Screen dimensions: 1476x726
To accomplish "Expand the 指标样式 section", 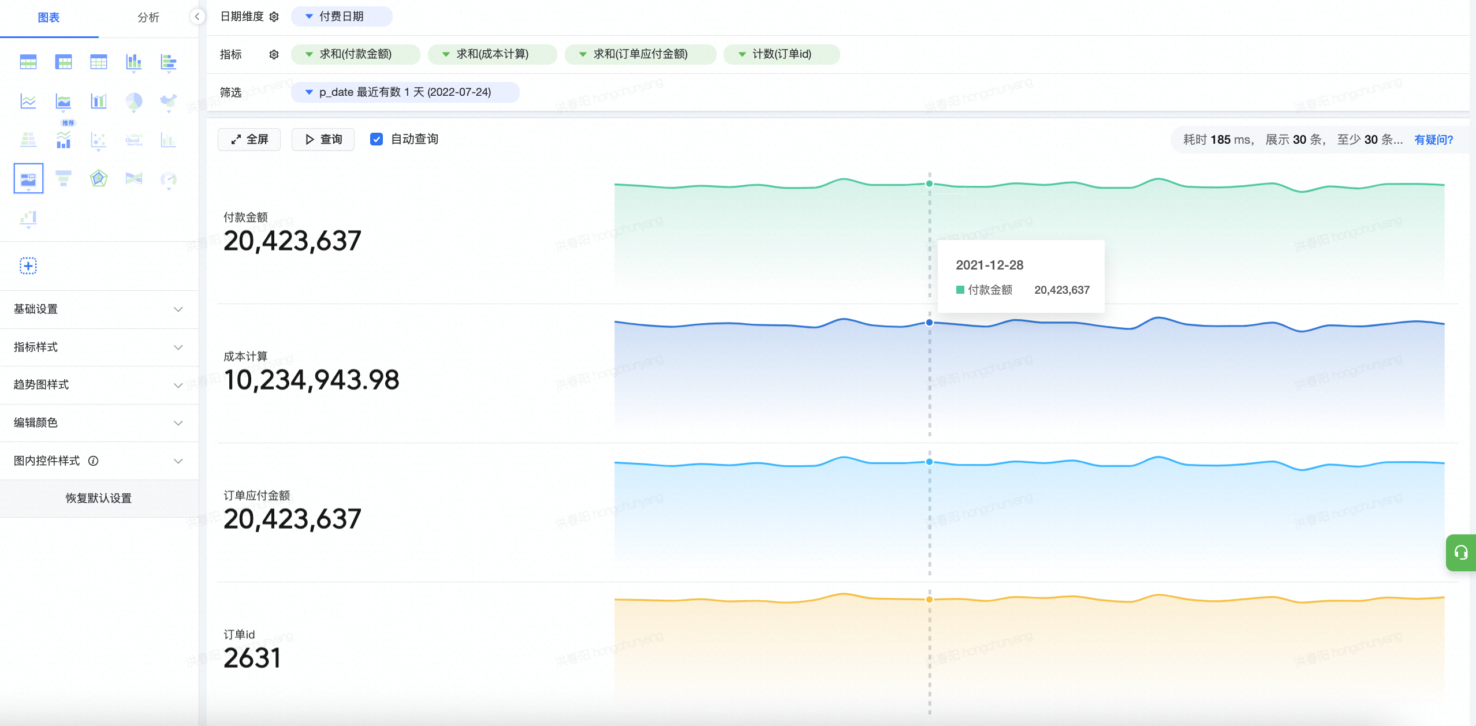I will 99,347.
